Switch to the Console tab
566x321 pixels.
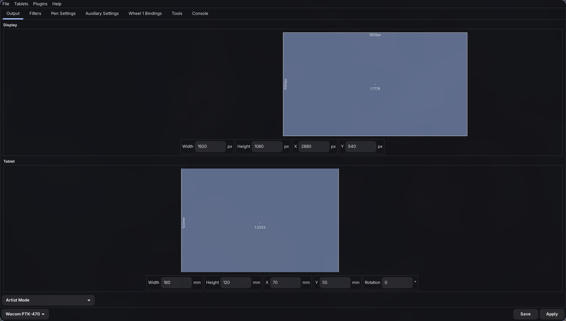200,14
